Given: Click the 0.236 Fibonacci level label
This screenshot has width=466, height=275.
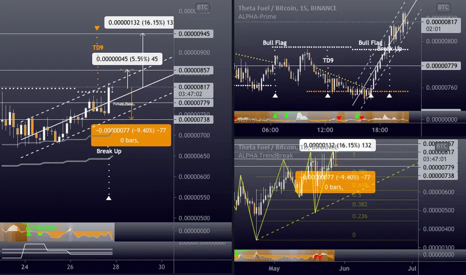Looking at the screenshot, I should (x=359, y=216).
